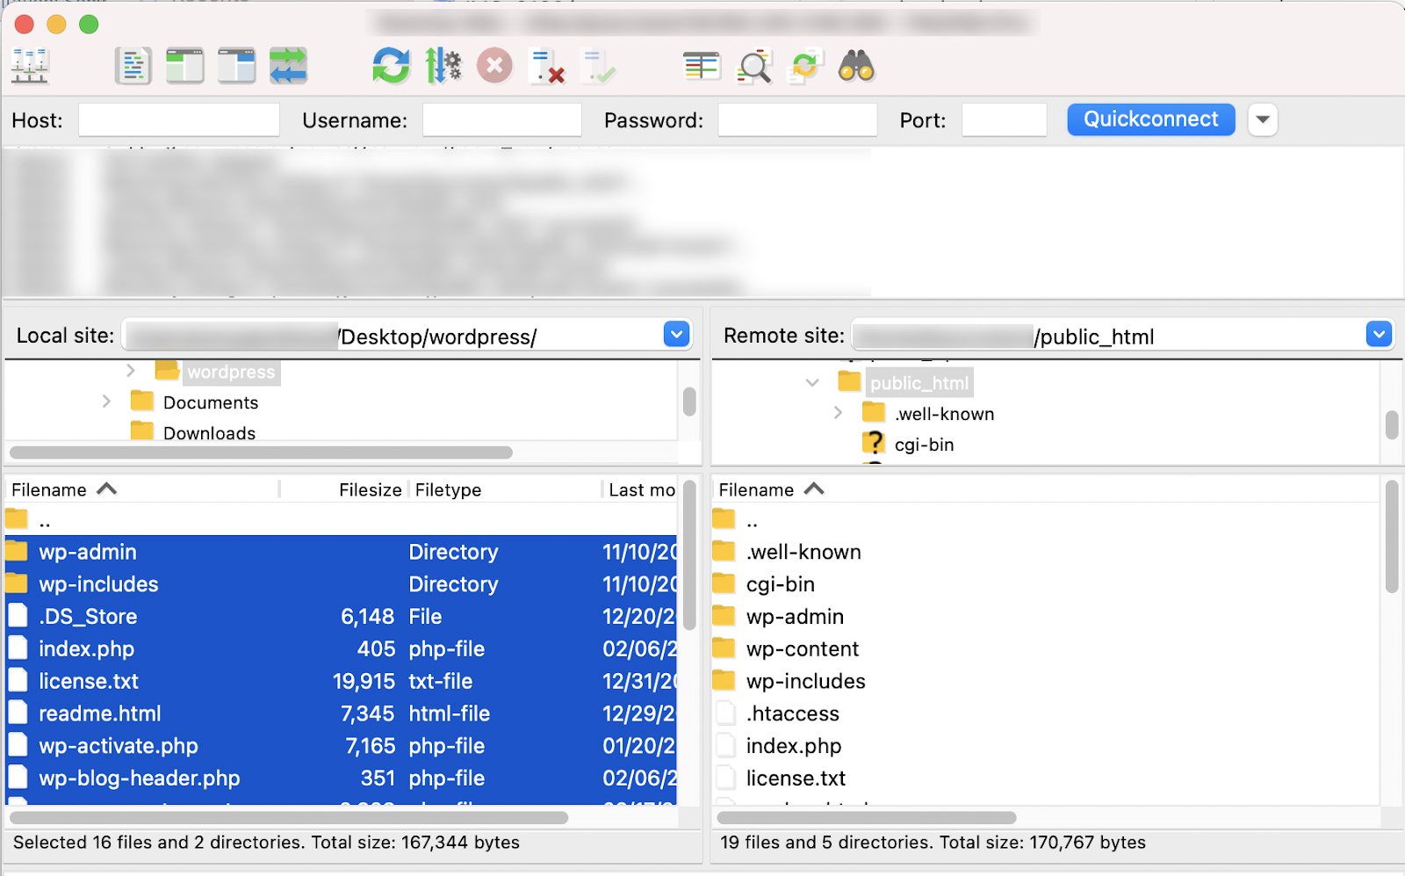Sort local list by Filetype header
Image resolution: width=1405 pixels, height=876 pixels.
[505, 489]
